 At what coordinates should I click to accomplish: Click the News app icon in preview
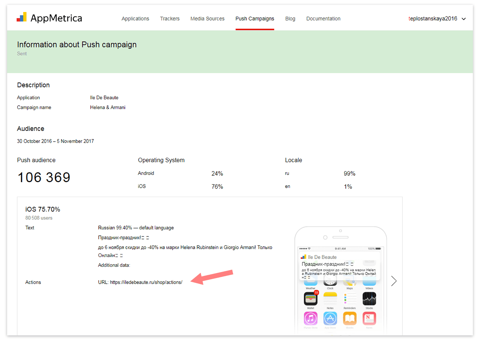coord(369,319)
